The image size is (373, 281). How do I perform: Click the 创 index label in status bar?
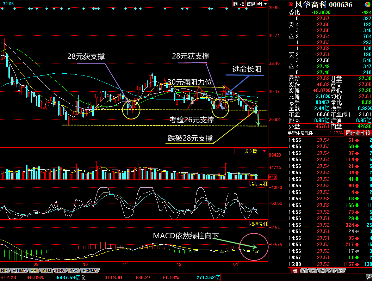(x=83, y=277)
